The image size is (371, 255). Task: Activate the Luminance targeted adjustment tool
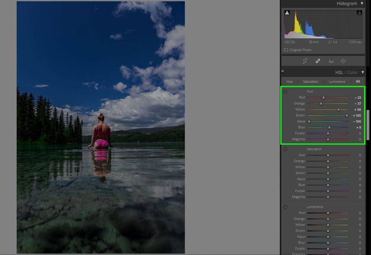pos(285,207)
